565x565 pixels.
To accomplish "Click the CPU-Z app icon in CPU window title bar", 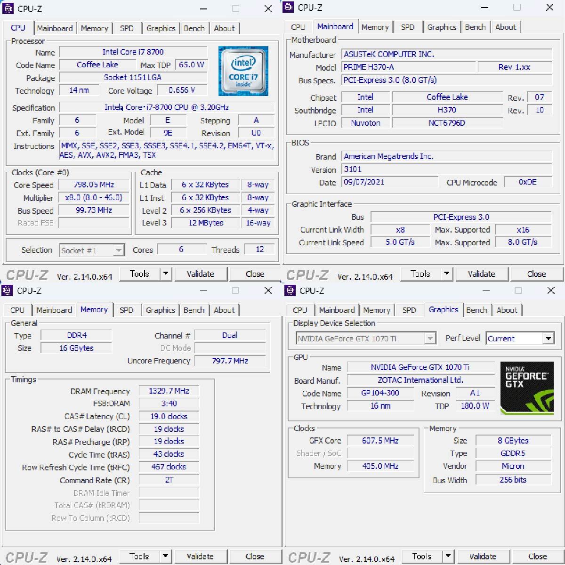I will [8, 8].
